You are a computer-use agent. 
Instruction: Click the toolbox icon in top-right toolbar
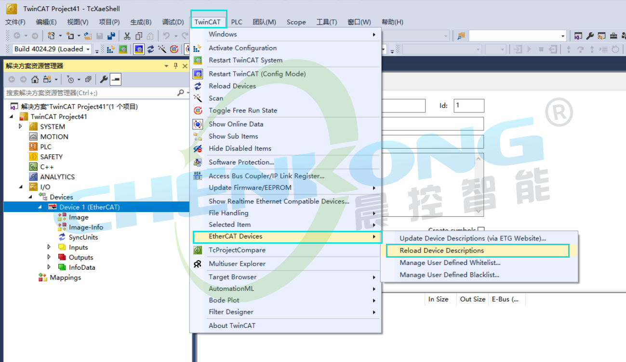[x=613, y=36]
